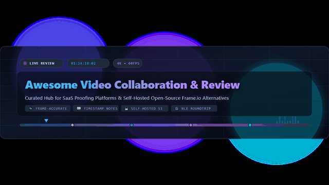Click the purple Live Review status dot
The width and height of the screenshot is (329, 185).
[x=25, y=63]
